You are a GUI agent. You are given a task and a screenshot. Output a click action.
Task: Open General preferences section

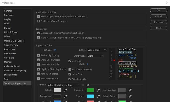pyautogui.click(x=8, y=11)
